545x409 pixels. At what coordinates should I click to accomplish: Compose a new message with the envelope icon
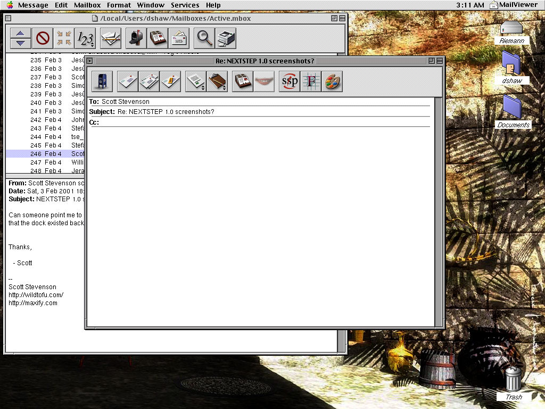tap(179, 38)
